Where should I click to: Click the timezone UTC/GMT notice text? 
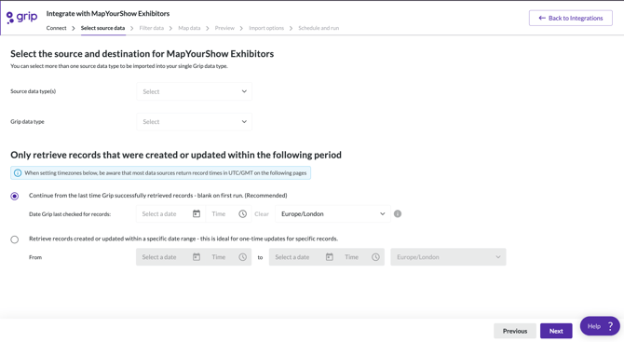pos(166,172)
